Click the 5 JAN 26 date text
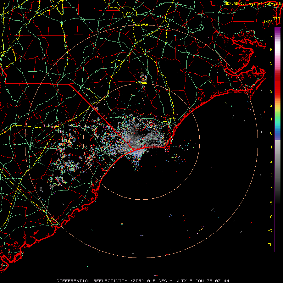Screen dimensions: 283x283 tap(201, 281)
